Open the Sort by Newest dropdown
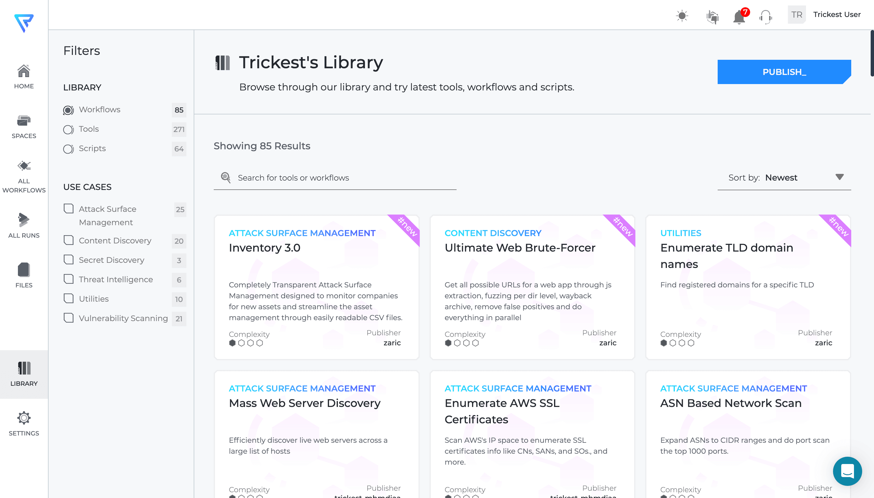 coord(784,178)
